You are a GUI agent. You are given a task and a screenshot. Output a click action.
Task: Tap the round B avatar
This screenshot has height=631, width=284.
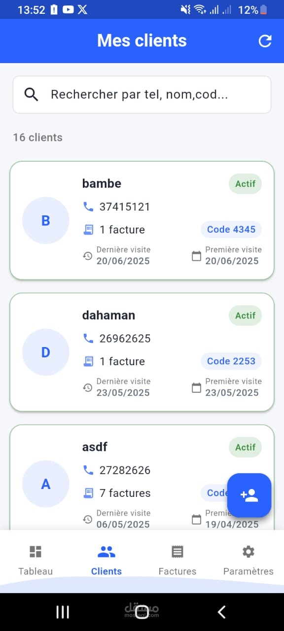coord(46,220)
